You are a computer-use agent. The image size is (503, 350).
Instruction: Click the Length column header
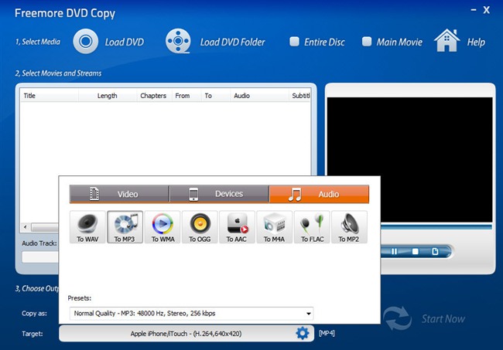[x=108, y=96]
